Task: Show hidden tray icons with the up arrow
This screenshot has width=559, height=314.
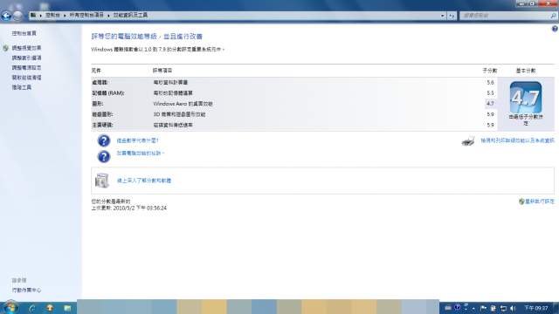Action: [x=473, y=308]
